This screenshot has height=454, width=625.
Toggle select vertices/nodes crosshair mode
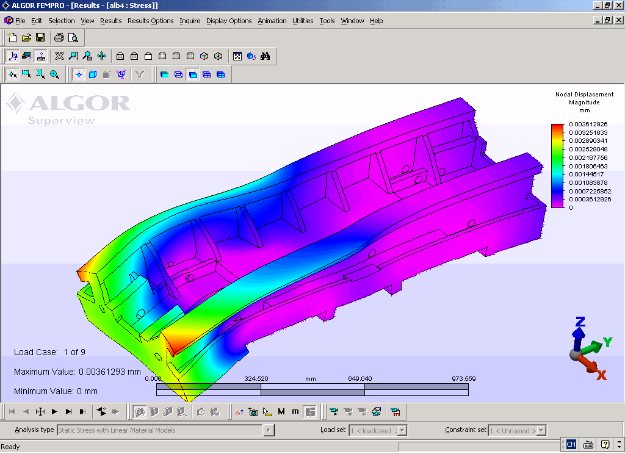click(79, 74)
